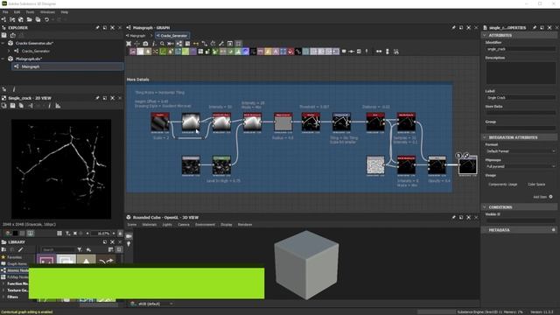Click the light bulb icon in 3D View sidebar
This screenshot has height=315, width=560.
[129, 244]
